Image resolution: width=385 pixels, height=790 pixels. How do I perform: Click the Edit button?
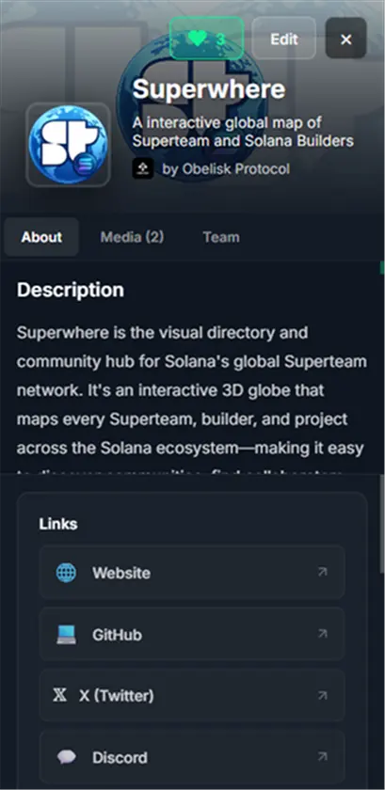click(x=284, y=39)
